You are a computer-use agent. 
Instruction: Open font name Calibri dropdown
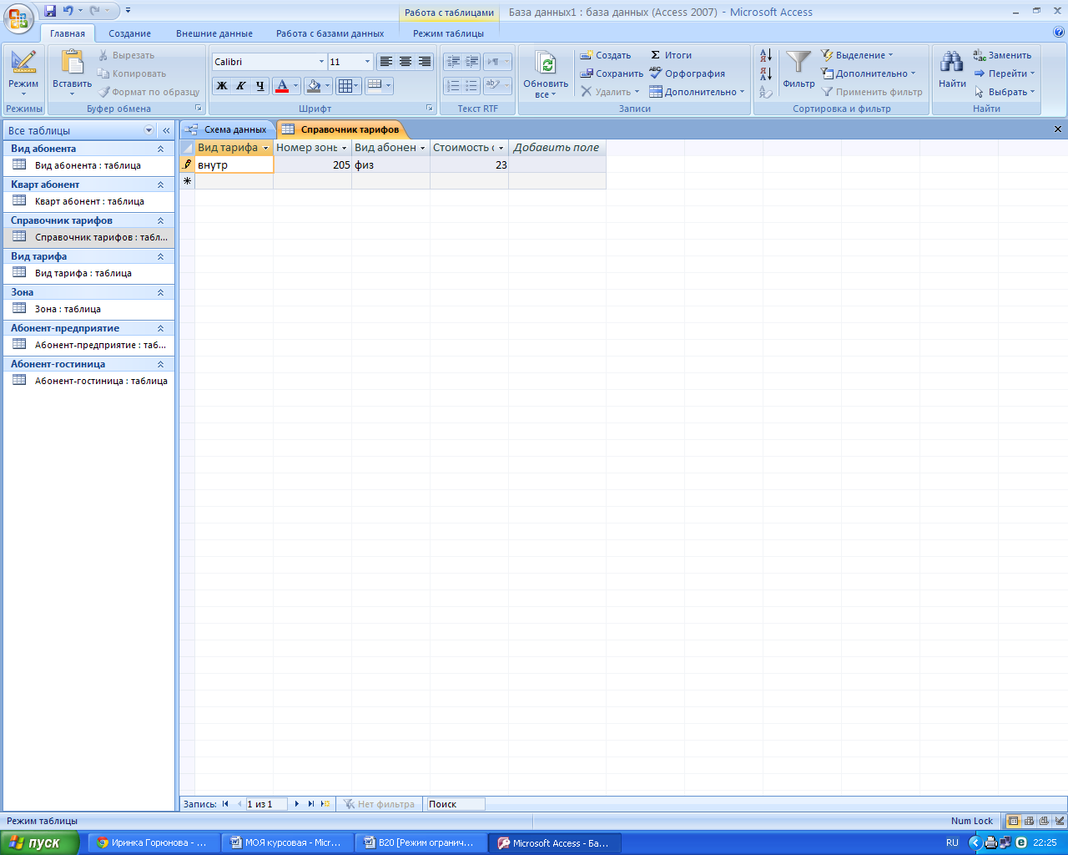[x=321, y=62]
